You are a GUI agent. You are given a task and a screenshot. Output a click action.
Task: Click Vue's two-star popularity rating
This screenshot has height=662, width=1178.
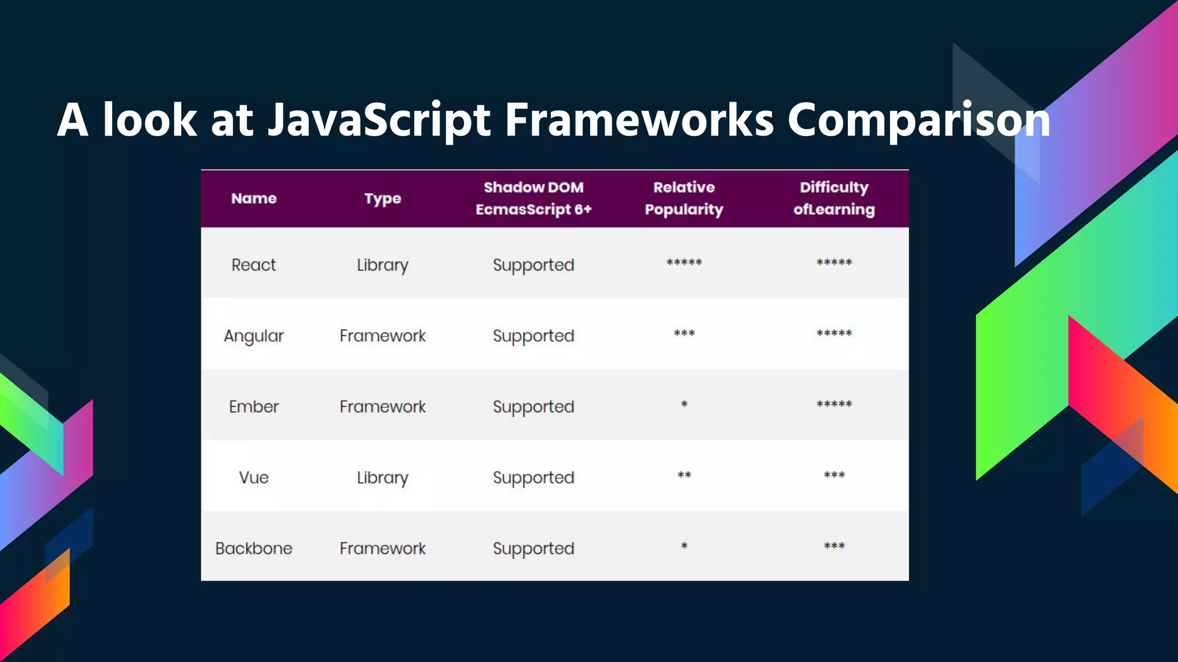pyautogui.click(x=684, y=476)
